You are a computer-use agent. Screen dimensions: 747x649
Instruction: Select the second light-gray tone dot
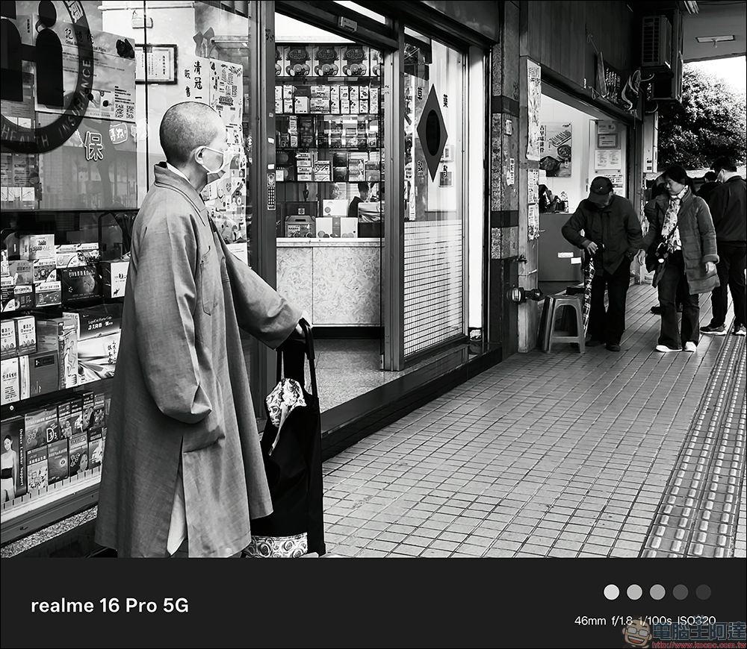point(634,592)
